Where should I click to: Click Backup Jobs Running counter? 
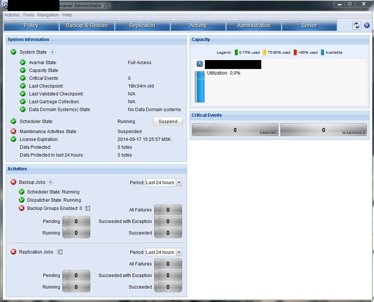tap(76, 233)
